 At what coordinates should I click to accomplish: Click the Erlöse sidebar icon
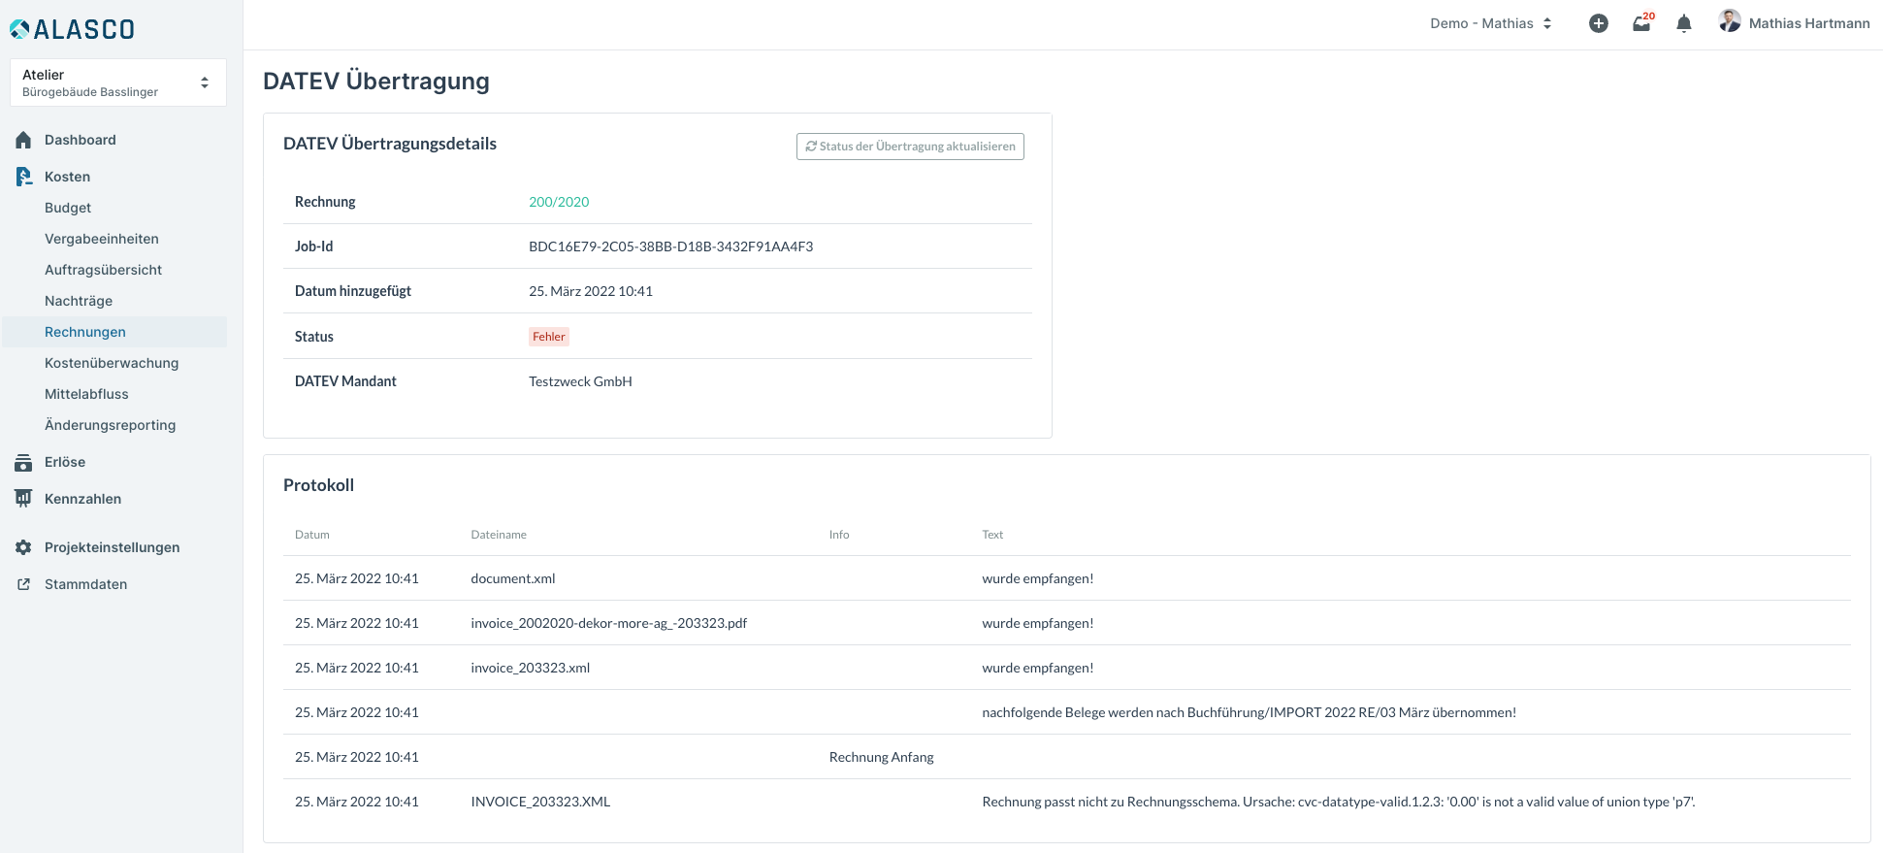click(23, 462)
